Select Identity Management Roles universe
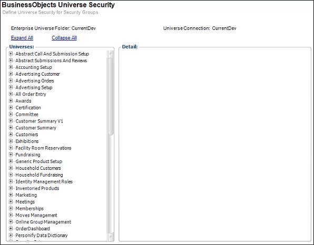Image resolution: width=314 pixels, height=245 pixels. [x=44, y=182]
